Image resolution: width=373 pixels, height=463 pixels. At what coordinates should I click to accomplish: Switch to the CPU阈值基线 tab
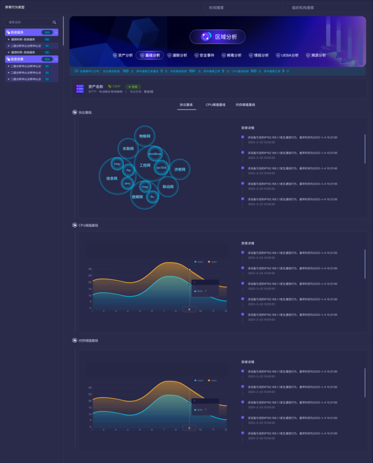click(x=215, y=105)
